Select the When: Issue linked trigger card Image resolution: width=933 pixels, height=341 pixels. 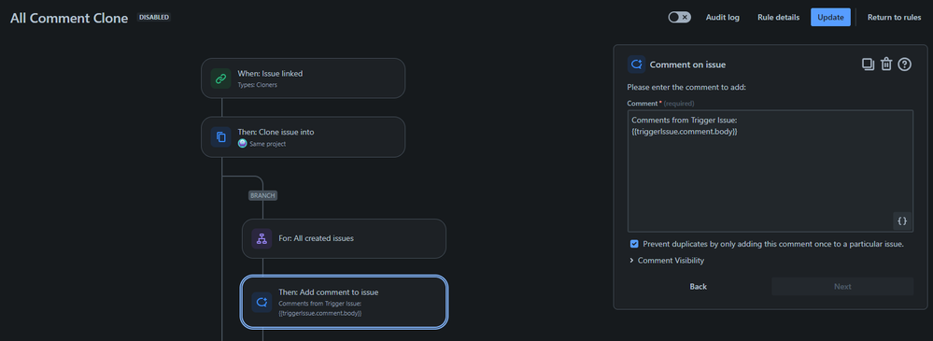[303, 78]
